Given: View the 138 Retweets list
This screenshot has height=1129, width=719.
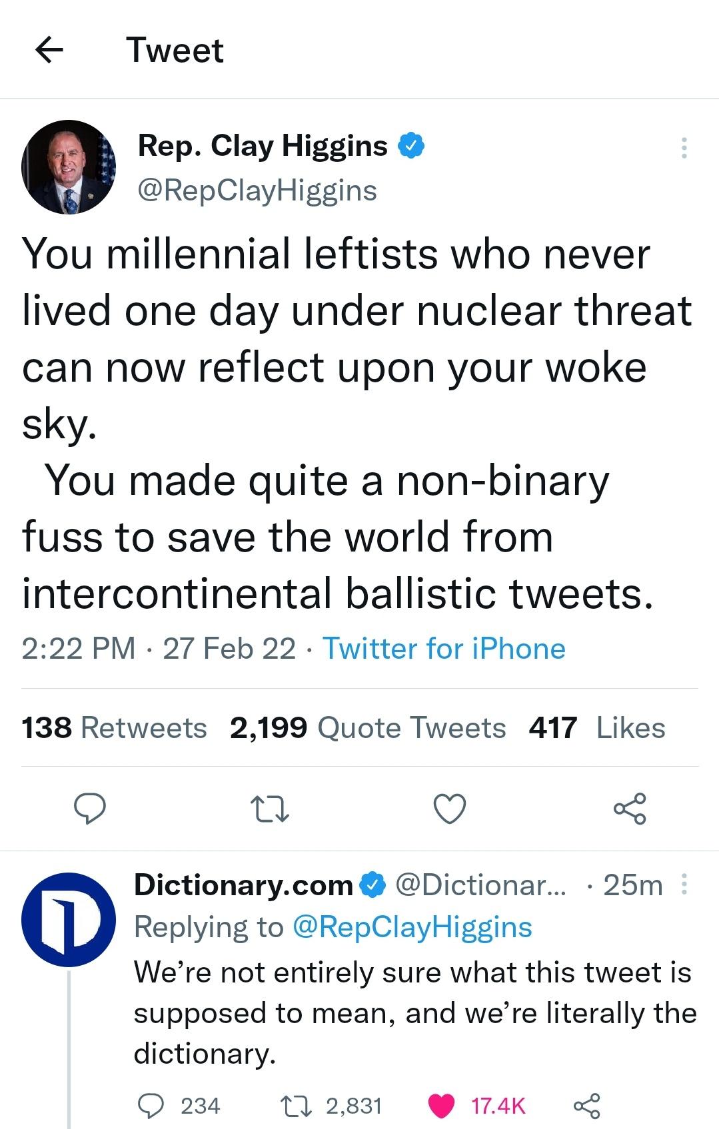Looking at the screenshot, I should pyautogui.click(x=114, y=727).
